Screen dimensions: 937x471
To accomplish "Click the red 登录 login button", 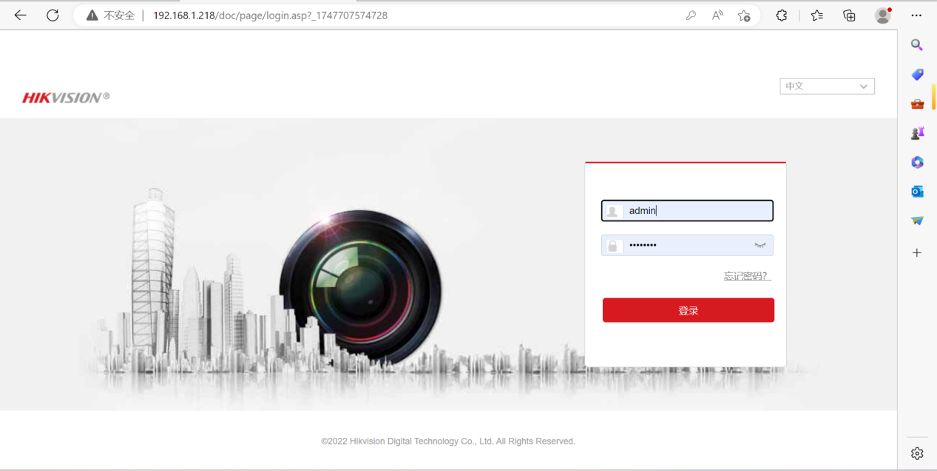I will point(688,310).
